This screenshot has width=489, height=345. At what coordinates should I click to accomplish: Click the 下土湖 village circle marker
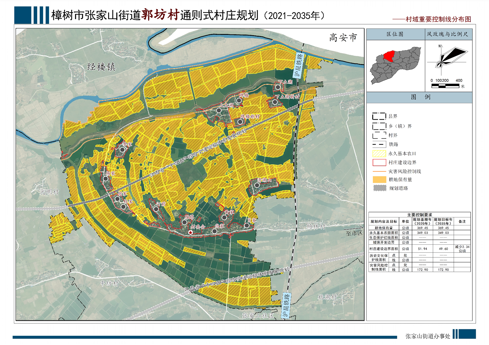pyautogui.click(x=278, y=87)
